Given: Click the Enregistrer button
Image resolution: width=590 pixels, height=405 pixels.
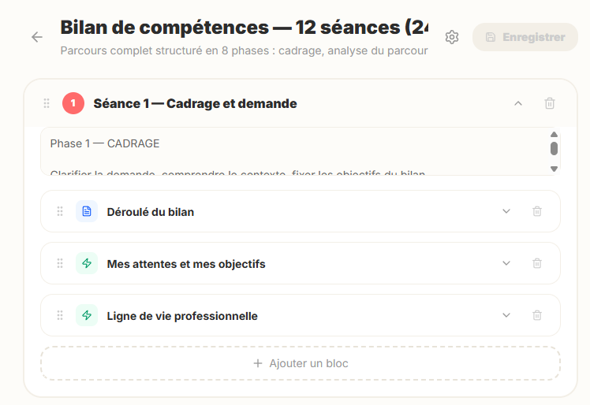Looking at the screenshot, I should point(525,37).
